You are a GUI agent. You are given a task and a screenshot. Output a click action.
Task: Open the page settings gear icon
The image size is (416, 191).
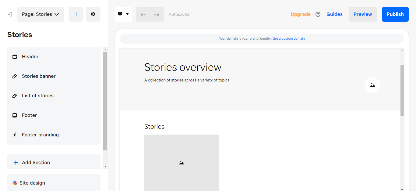click(x=93, y=14)
